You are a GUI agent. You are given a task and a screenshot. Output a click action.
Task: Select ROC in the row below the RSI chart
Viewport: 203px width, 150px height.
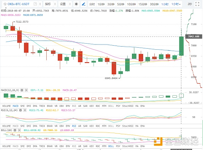(98, 126)
